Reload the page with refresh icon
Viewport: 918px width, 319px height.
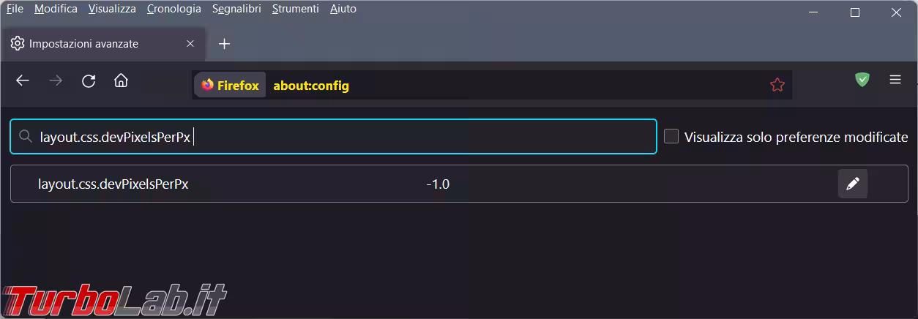click(89, 80)
